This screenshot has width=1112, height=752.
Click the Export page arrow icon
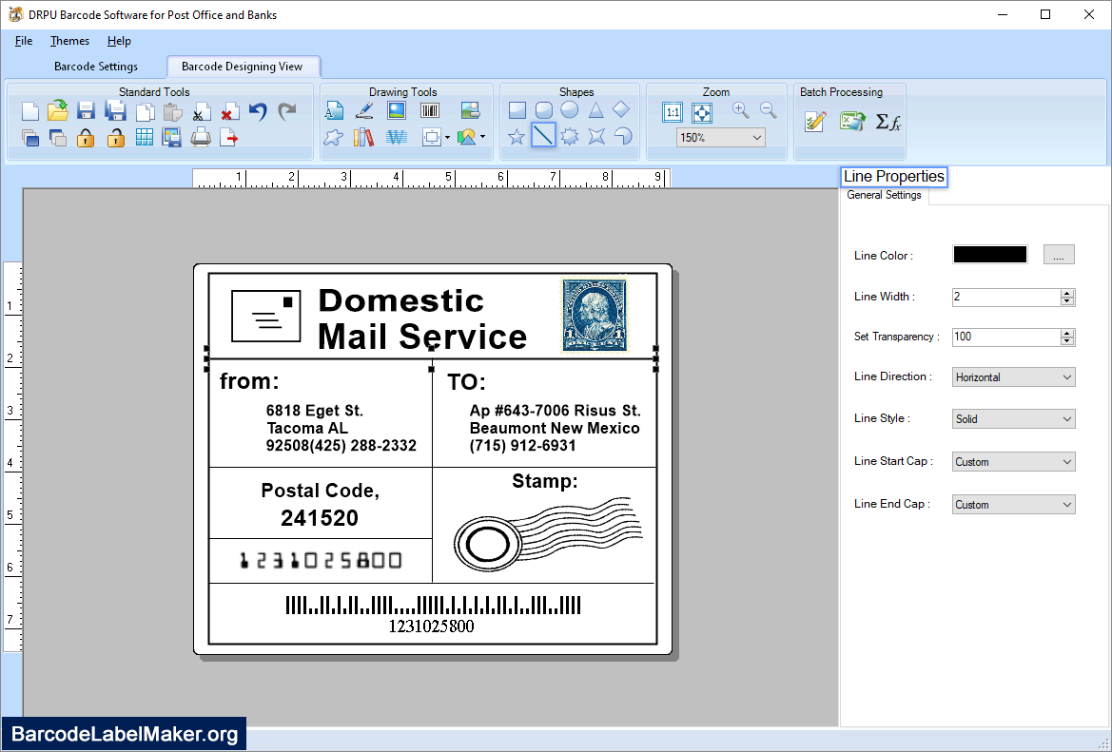click(x=229, y=138)
